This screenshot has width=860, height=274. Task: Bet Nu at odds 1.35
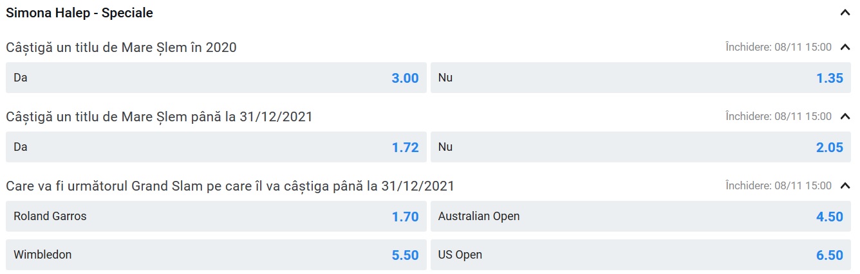640,78
